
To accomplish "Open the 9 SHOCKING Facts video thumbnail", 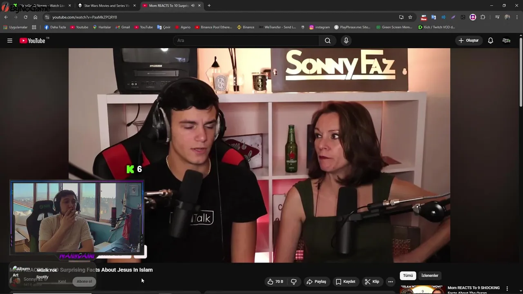I will (x=422, y=290).
